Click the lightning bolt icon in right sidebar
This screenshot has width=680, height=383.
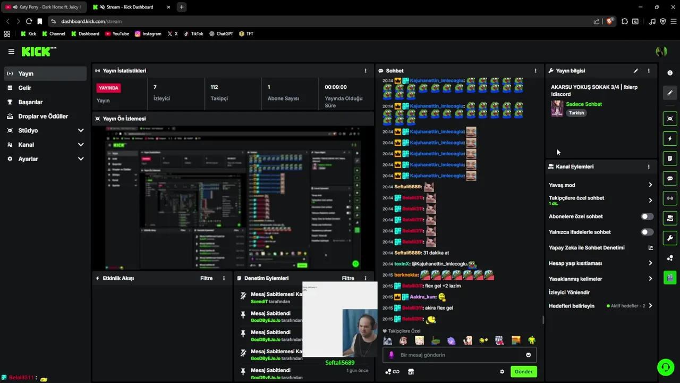click(670, 139)
